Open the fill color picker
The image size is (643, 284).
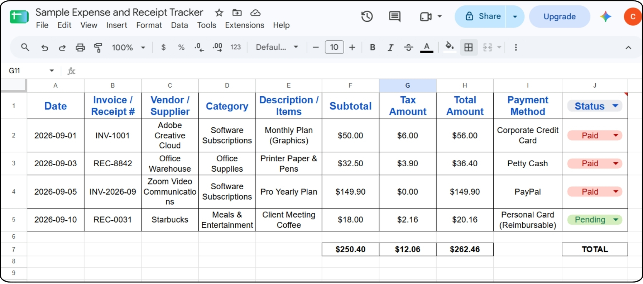tap(450, 47)
